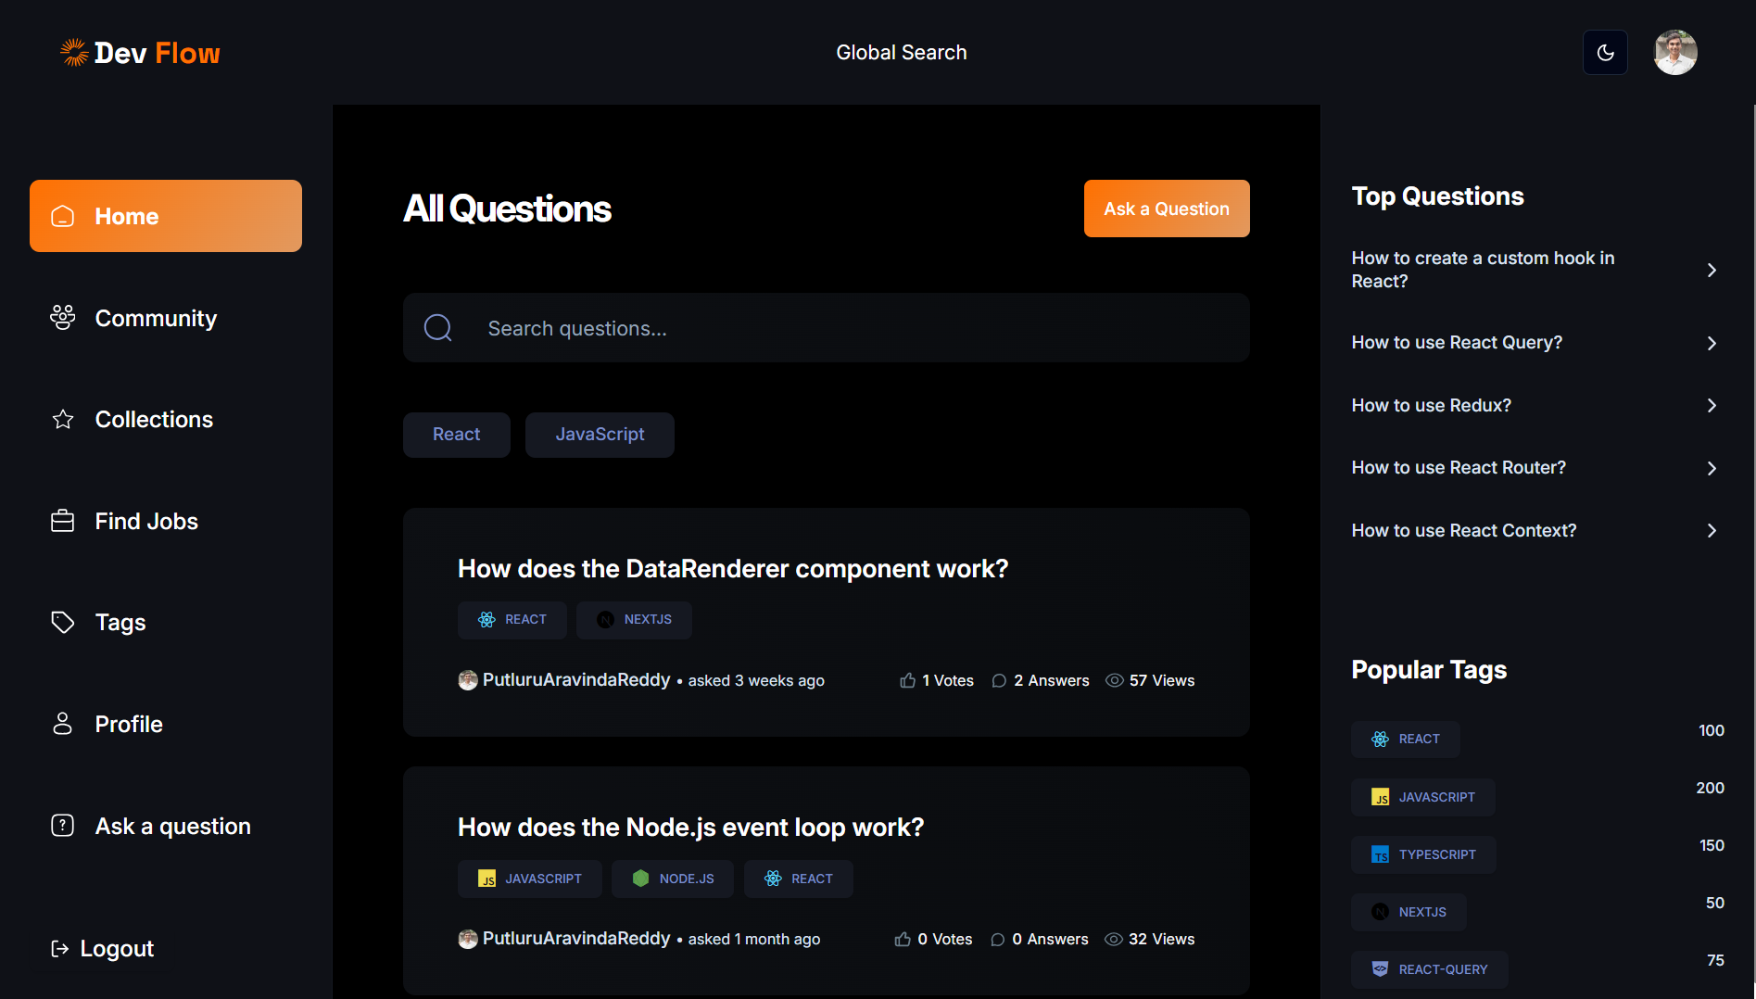Image resolution: width=1756 pixels, height=999 pixels.
Task: Click the Tags label icon in sidebar
Action: coord(62,622)
